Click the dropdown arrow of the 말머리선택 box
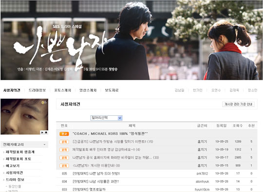The image size is (263, 192). click(120, 118)
